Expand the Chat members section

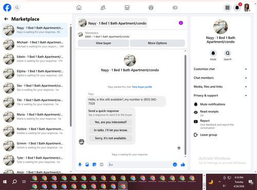point(221,78)
